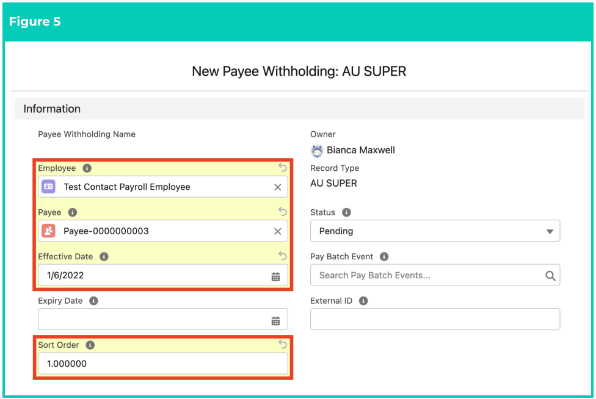Click Bianca Maxwell owner avatar

coord(317,151)
